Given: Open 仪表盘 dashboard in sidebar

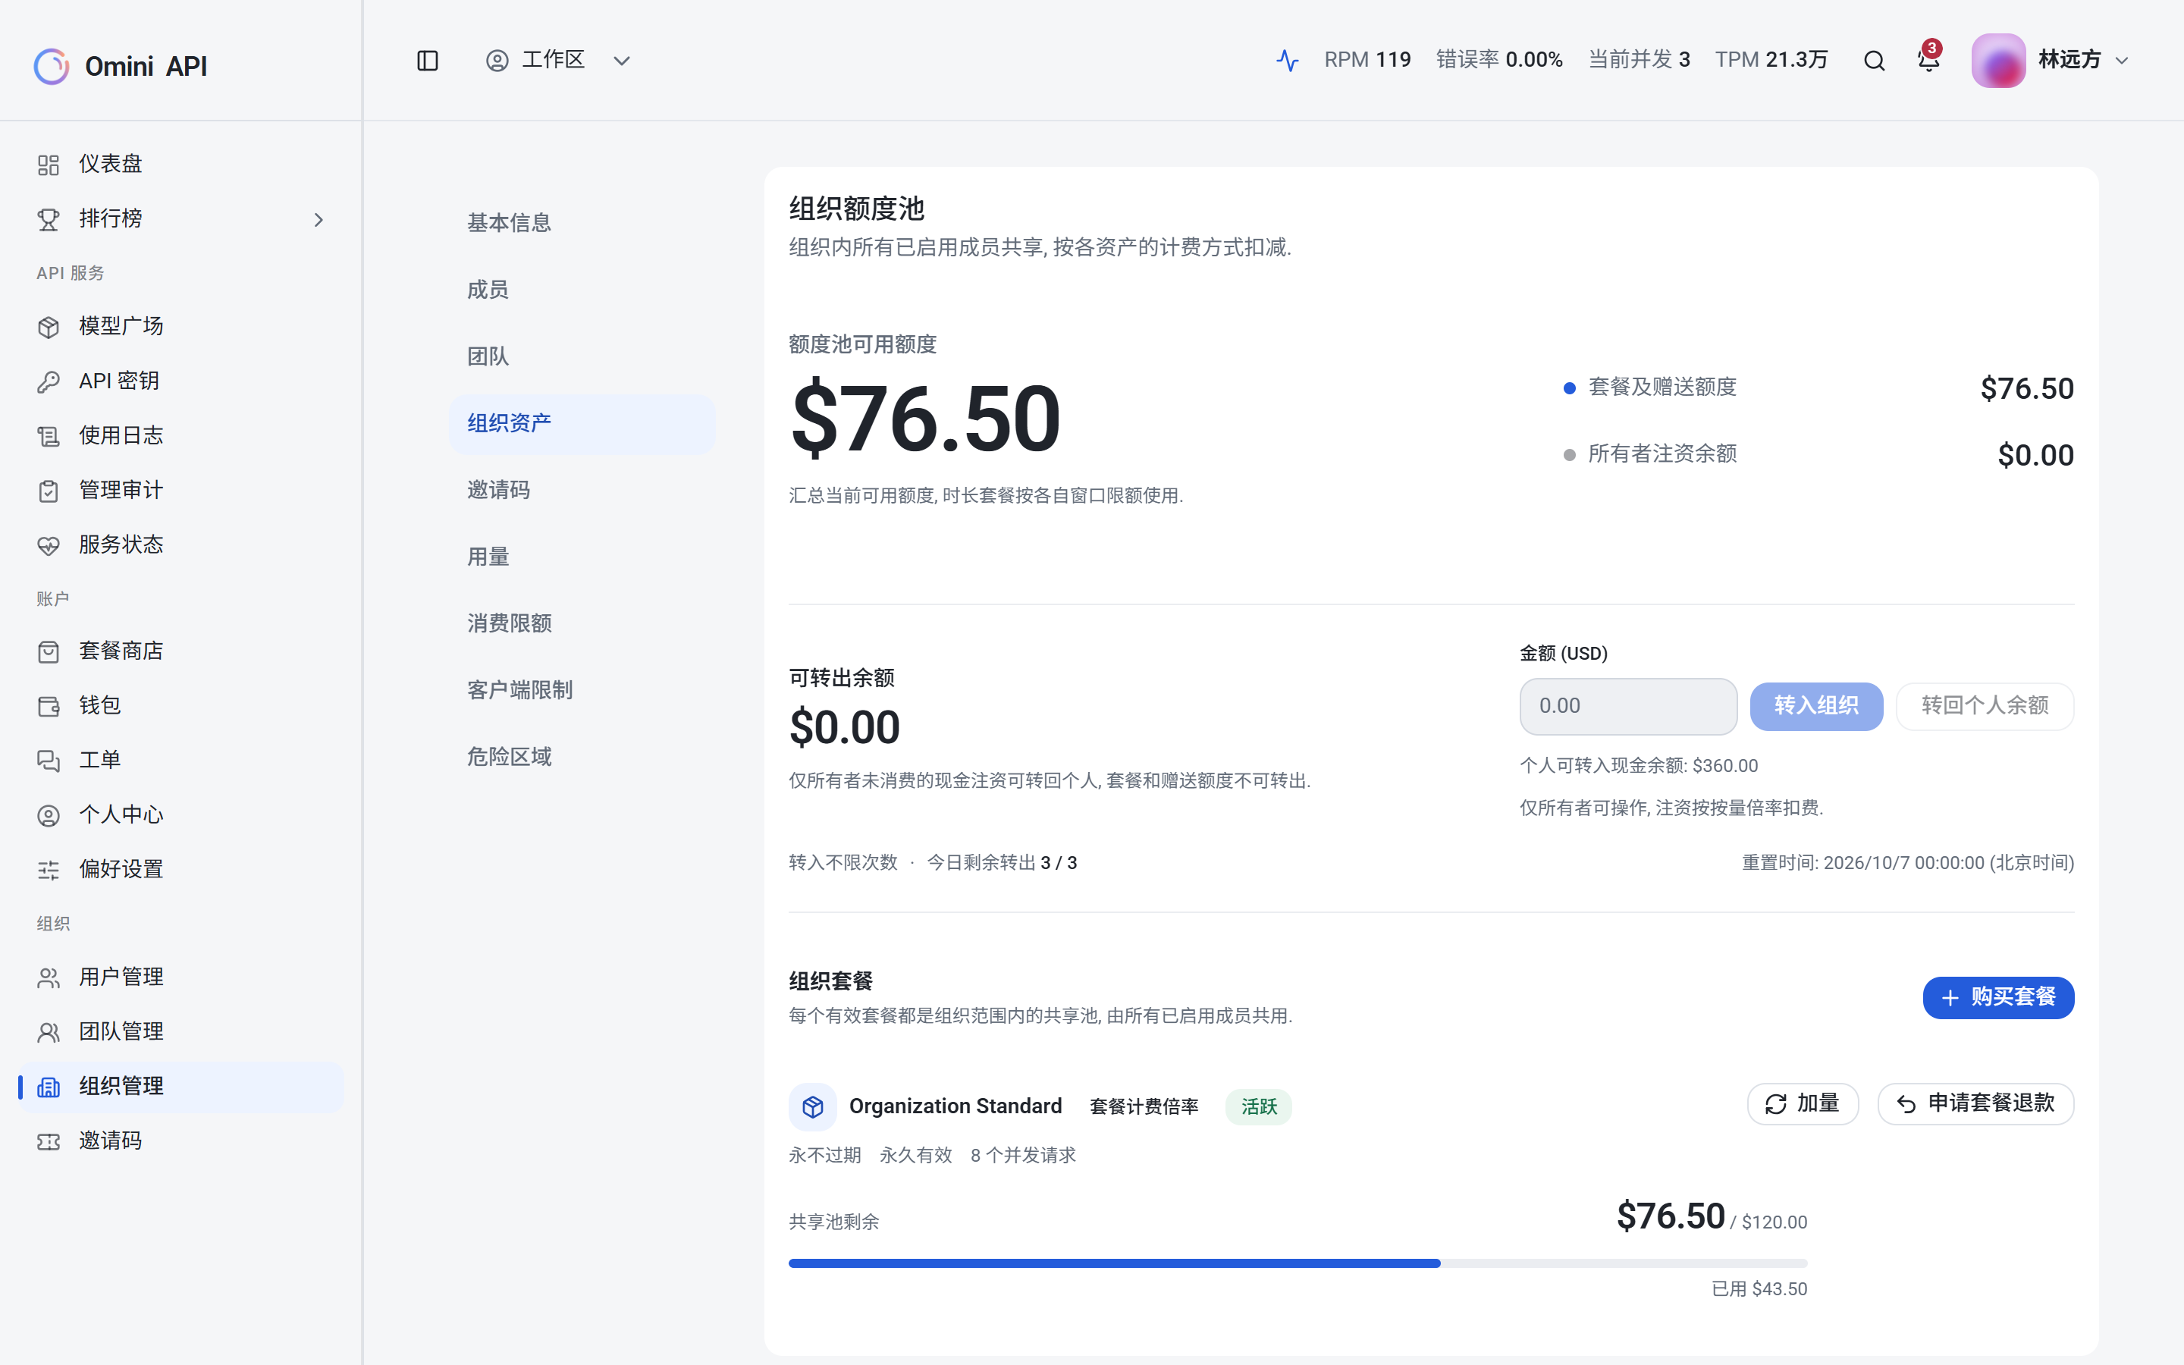Looking at the screenshot, I should coord(180,165).
